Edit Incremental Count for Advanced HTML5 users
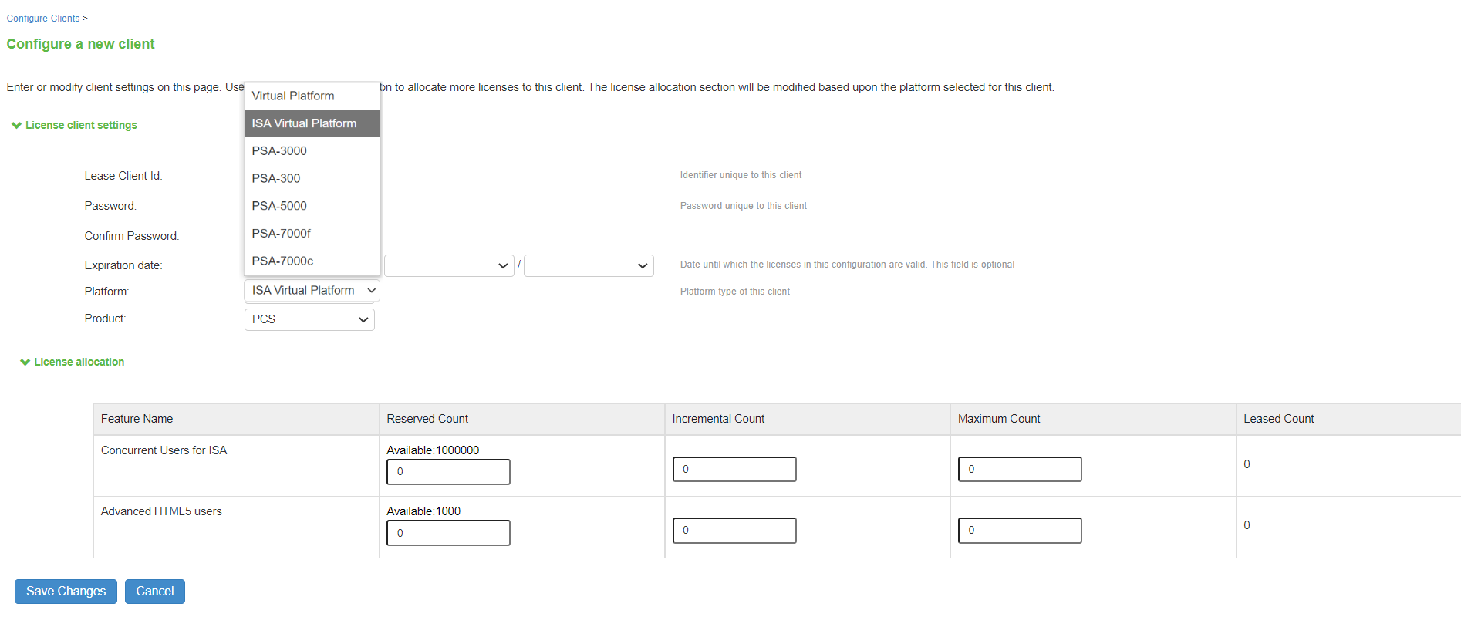This screenshot has width=1461, height=617. [734, 531]
